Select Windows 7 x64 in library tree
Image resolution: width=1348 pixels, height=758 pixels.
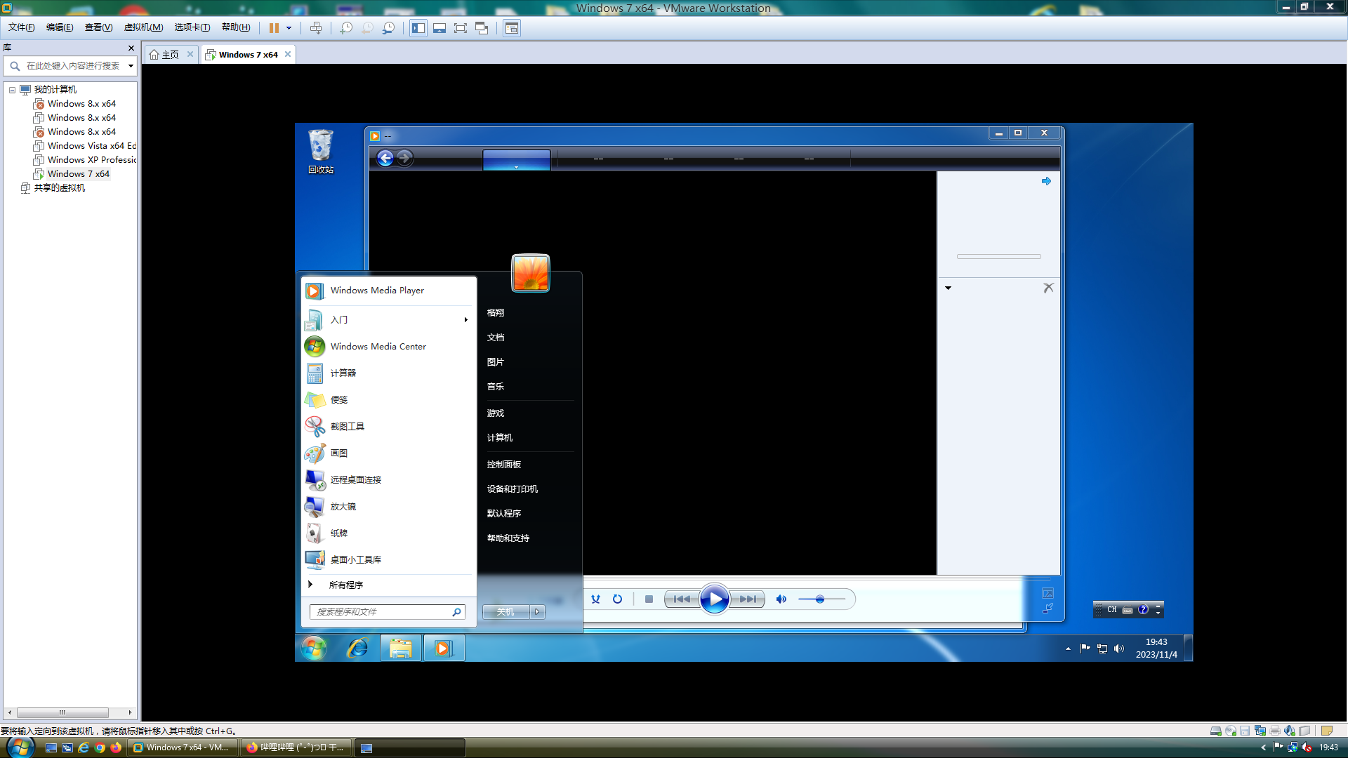coord(72,174)
